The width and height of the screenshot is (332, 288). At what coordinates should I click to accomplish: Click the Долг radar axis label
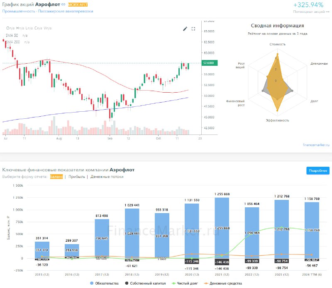[x=314, y=101]
